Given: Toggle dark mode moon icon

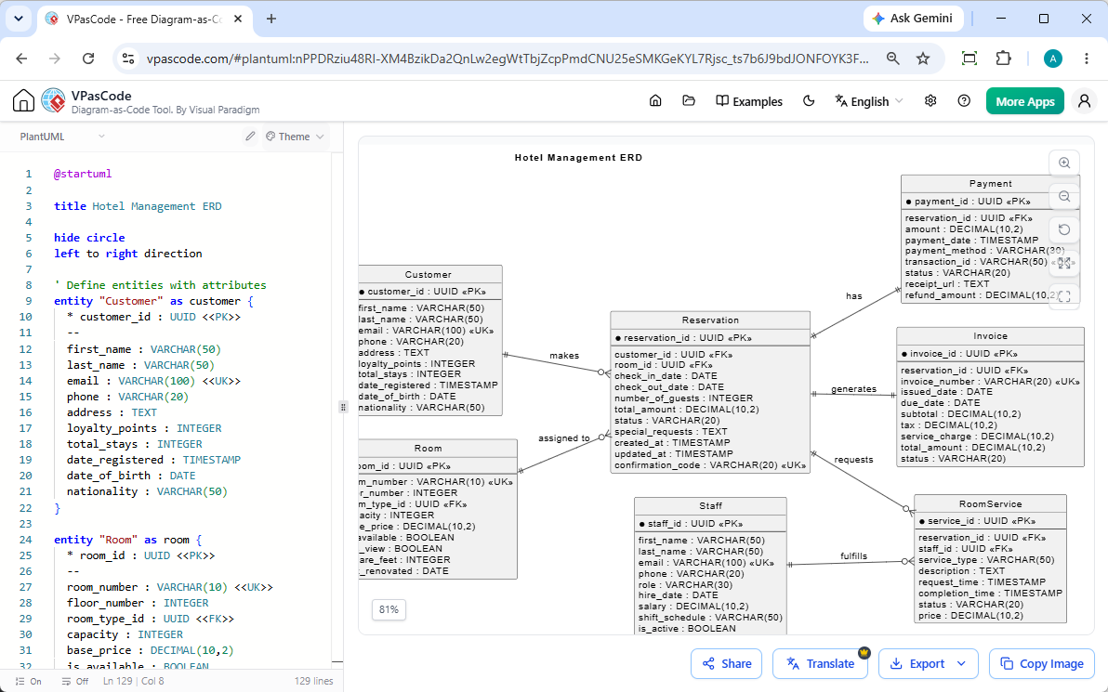Looking at the screenshot, I should [809, 101].
